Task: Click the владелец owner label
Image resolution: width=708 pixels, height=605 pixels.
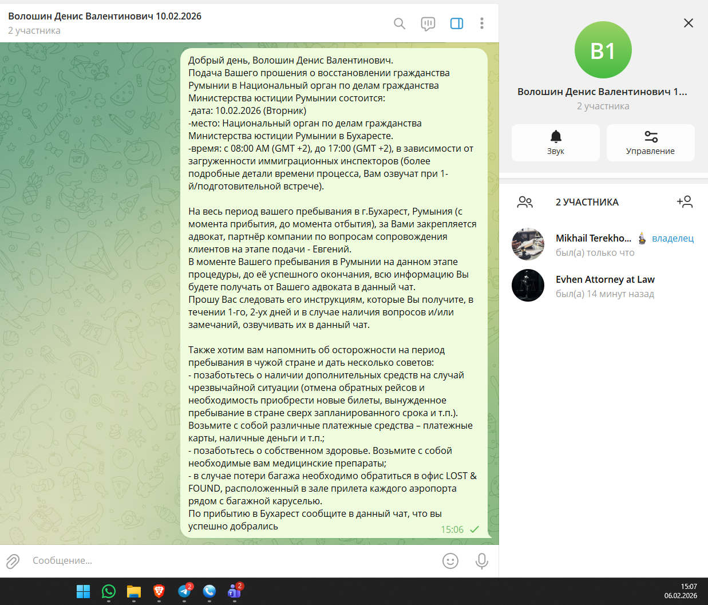Action: click(673, 238)
